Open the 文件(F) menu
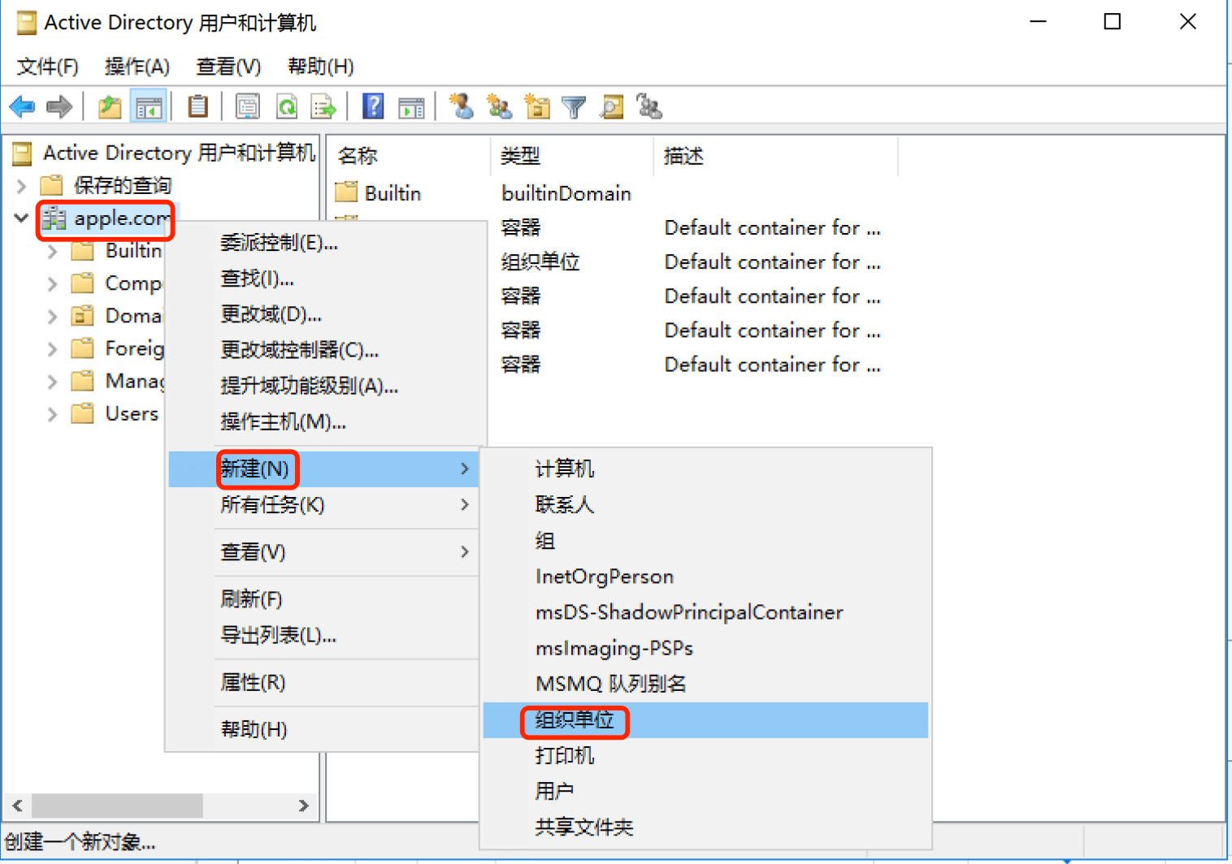 (x=48, y=67)
